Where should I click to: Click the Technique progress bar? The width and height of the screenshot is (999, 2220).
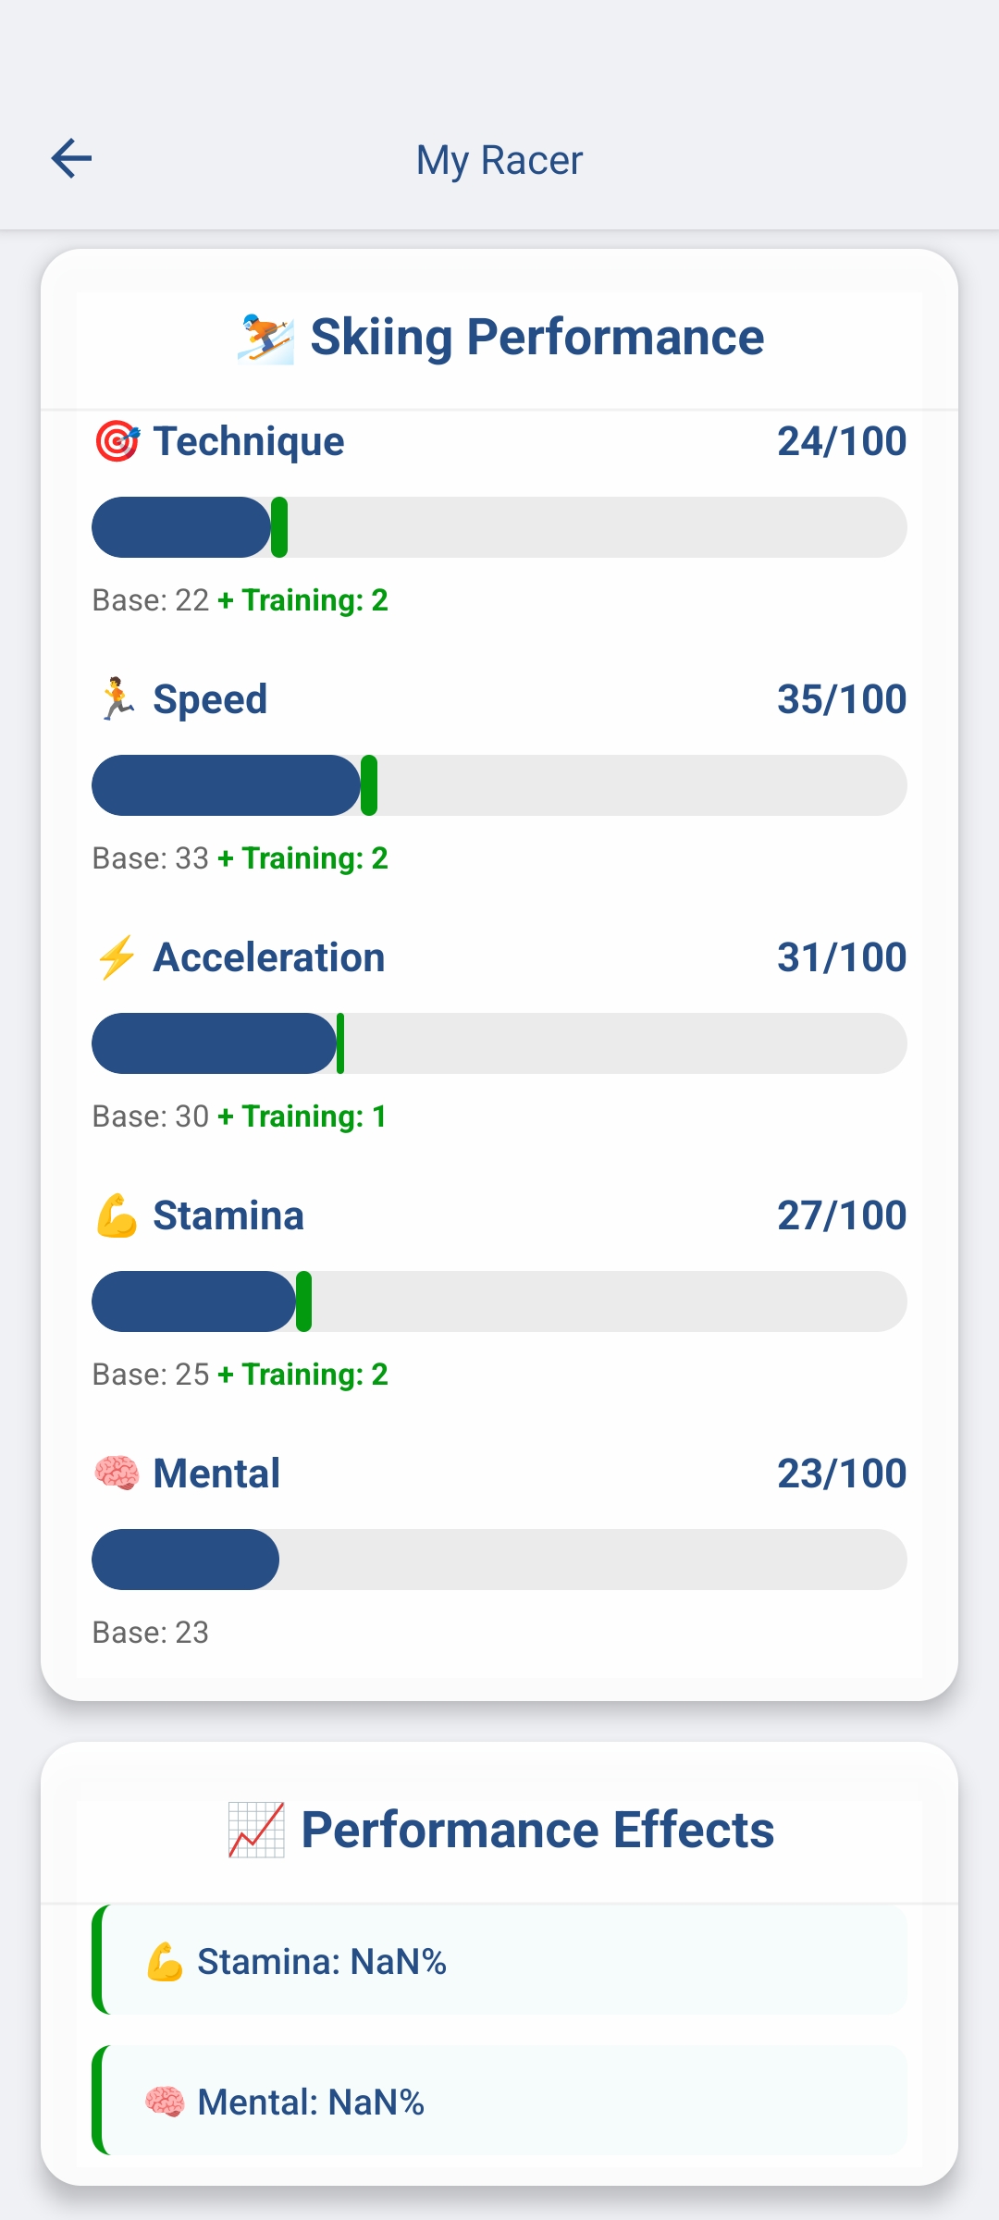499,527
